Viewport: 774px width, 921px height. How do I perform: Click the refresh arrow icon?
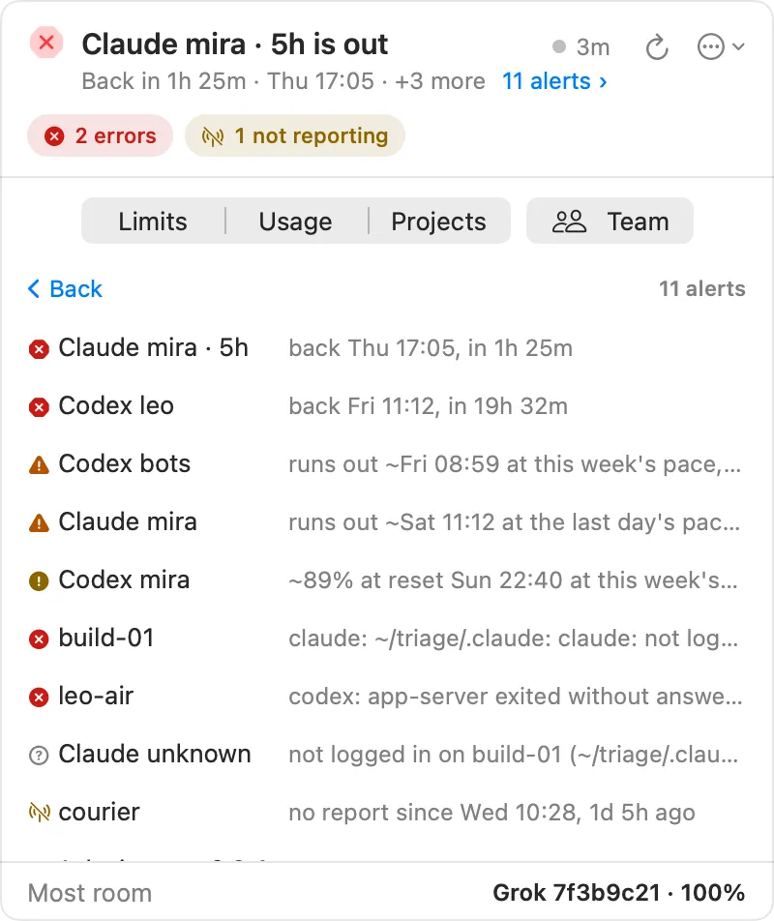click(657, 47)
